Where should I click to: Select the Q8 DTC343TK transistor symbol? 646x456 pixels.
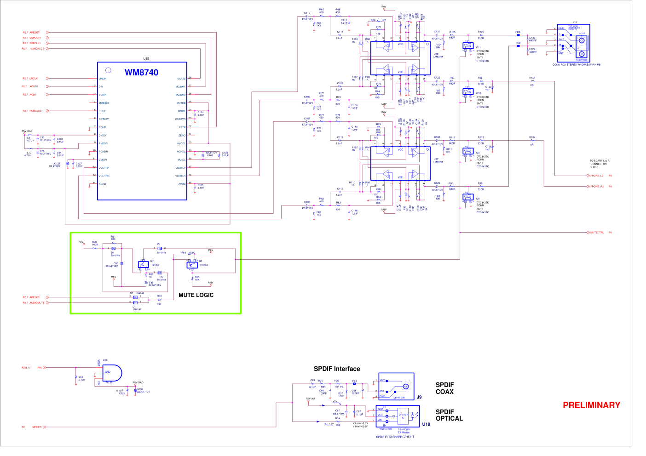[468, 197]
